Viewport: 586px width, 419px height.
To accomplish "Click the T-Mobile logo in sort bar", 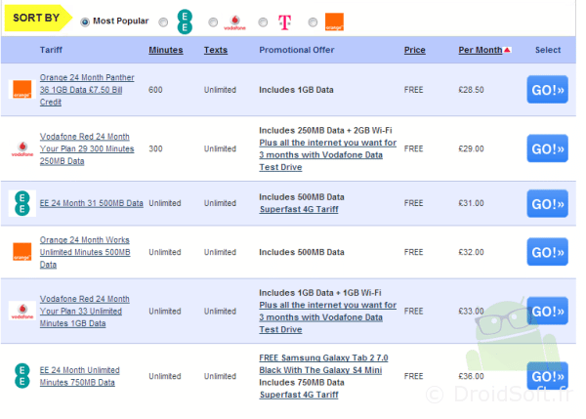I will 285,22.
